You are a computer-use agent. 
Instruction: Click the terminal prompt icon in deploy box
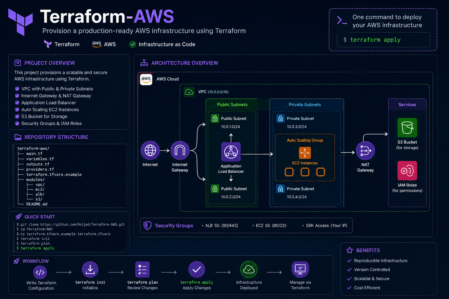342,20
